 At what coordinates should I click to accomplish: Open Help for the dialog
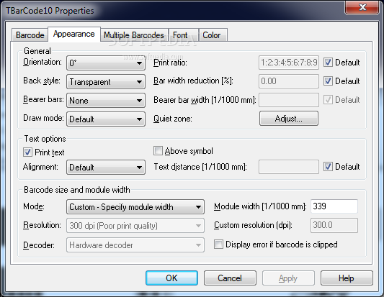[347, 278]
